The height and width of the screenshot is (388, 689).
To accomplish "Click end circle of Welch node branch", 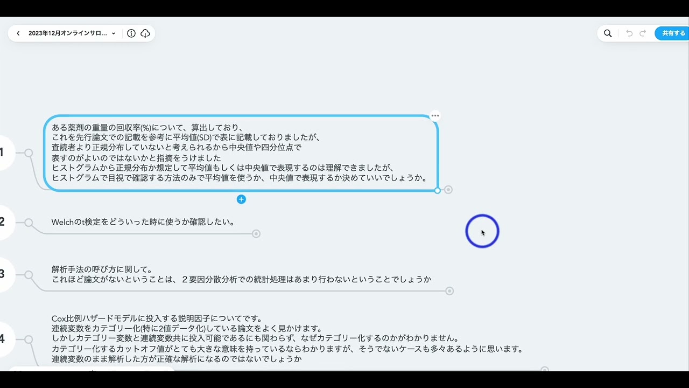I will pyautogui.click(x=256, y=233).
